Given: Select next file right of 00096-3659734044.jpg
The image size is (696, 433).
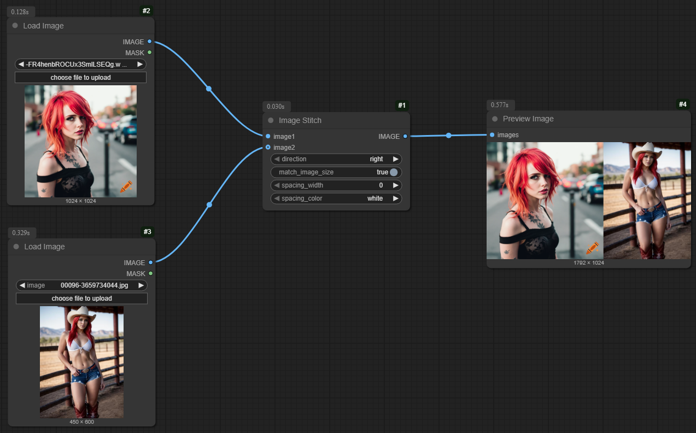Looking at the screenshot, I should [x=141, y=285].
